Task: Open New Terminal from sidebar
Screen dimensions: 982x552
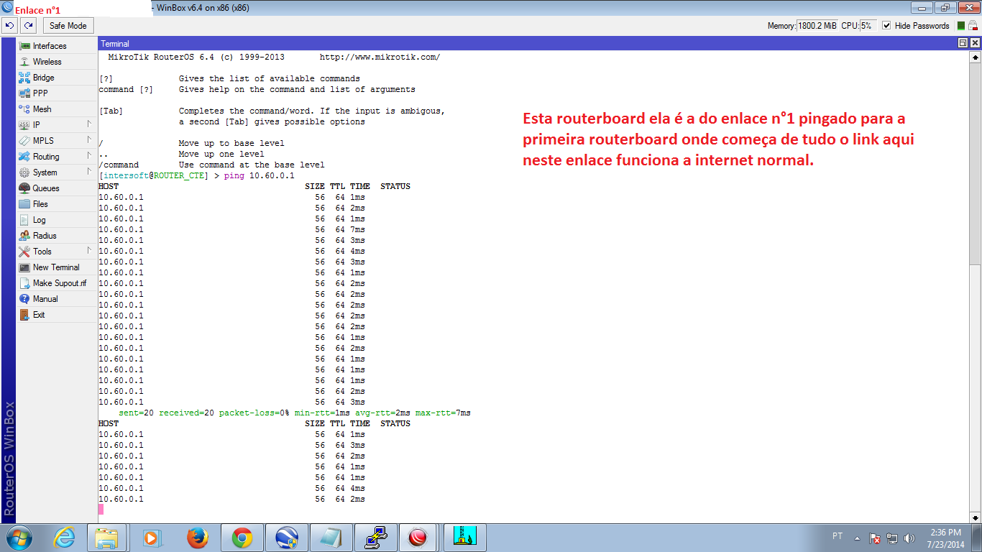Action: [x=55, y=267]
